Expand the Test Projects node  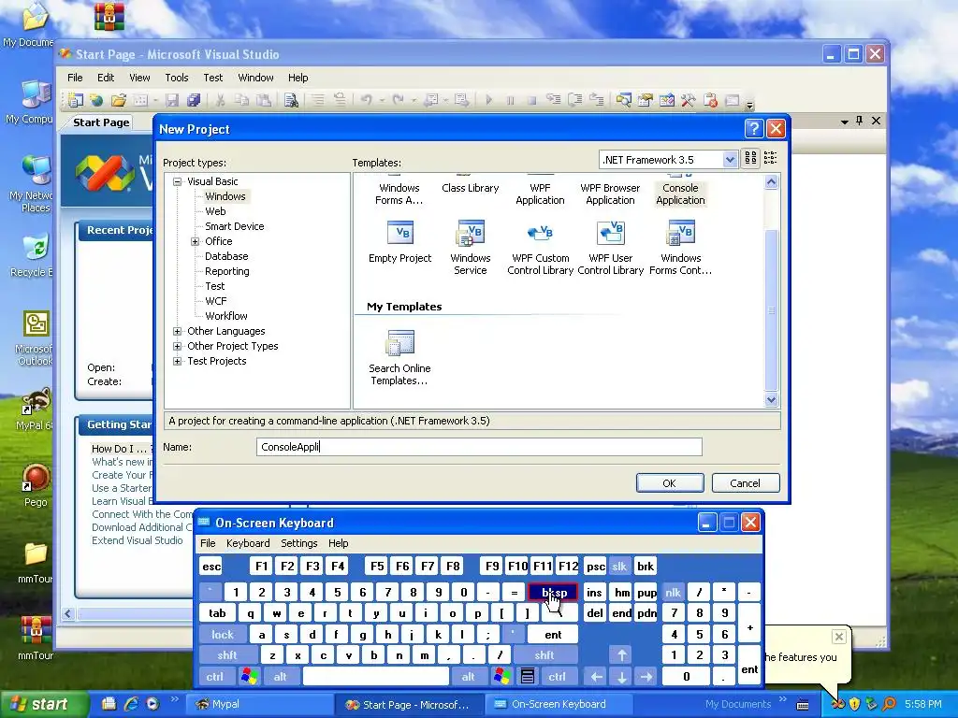tap(177, 361)
